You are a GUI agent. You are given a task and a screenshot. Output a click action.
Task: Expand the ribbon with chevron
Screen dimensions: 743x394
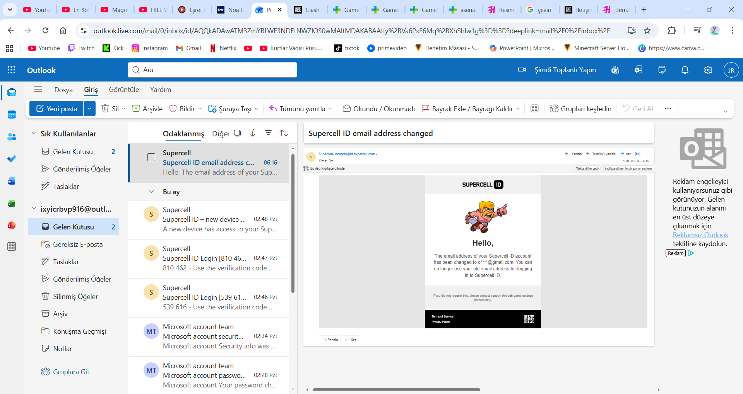click(726, 112)
